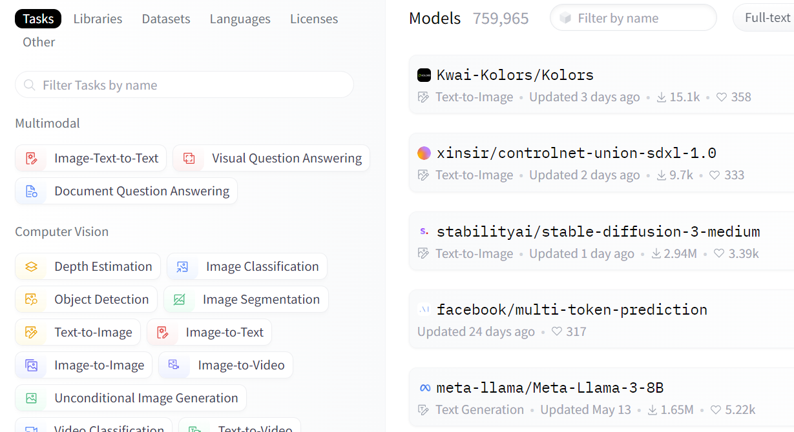Filter by Image Segmentation task

click(x=246, y=299)
